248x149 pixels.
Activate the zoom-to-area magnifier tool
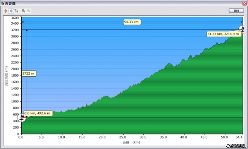16,11
